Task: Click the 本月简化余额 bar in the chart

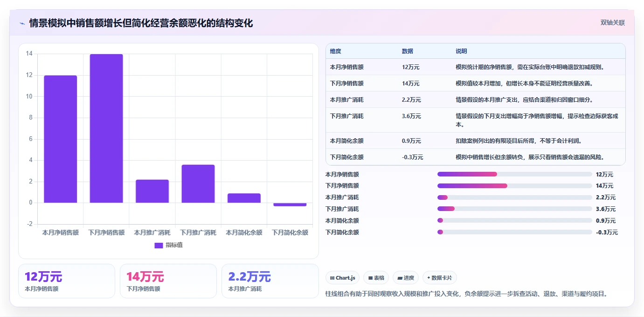Action: (x=244, y=198)
